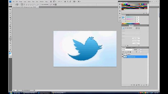This screenshot has height=94, width=168.
Task: Pick the Line shape in options bar
Action: pos(35,4)
